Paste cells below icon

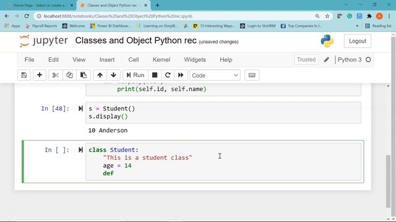pyautogui.click(x=84, y=75)
